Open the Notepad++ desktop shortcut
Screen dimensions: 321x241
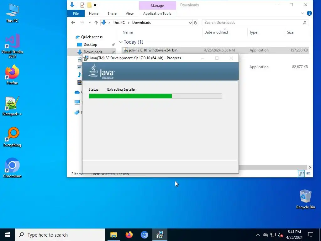pyautogui.click(x=12, y=106)
